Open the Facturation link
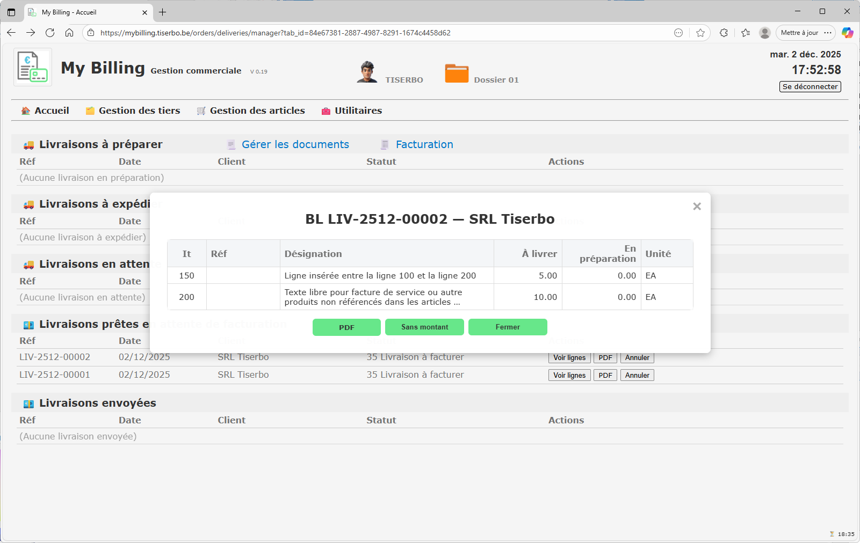Viewport: 860px width, 543px height. point(424,144)
